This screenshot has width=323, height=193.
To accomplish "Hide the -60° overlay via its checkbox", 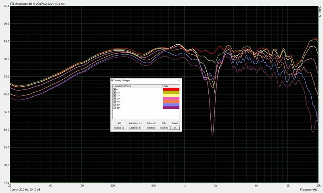I will pyautogui.click(x=115, y=108).
